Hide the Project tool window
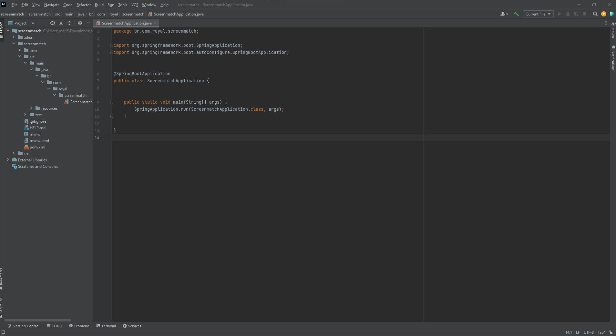 point(88,23)
